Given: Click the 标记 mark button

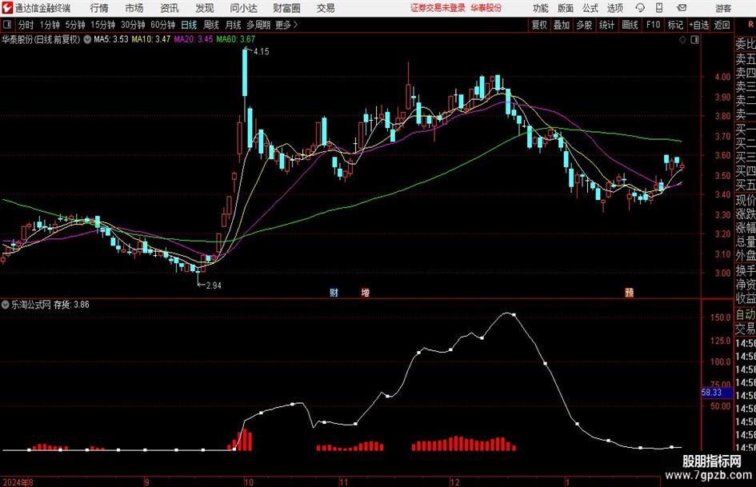Looking at the screenshot, I should coord(675,25).
